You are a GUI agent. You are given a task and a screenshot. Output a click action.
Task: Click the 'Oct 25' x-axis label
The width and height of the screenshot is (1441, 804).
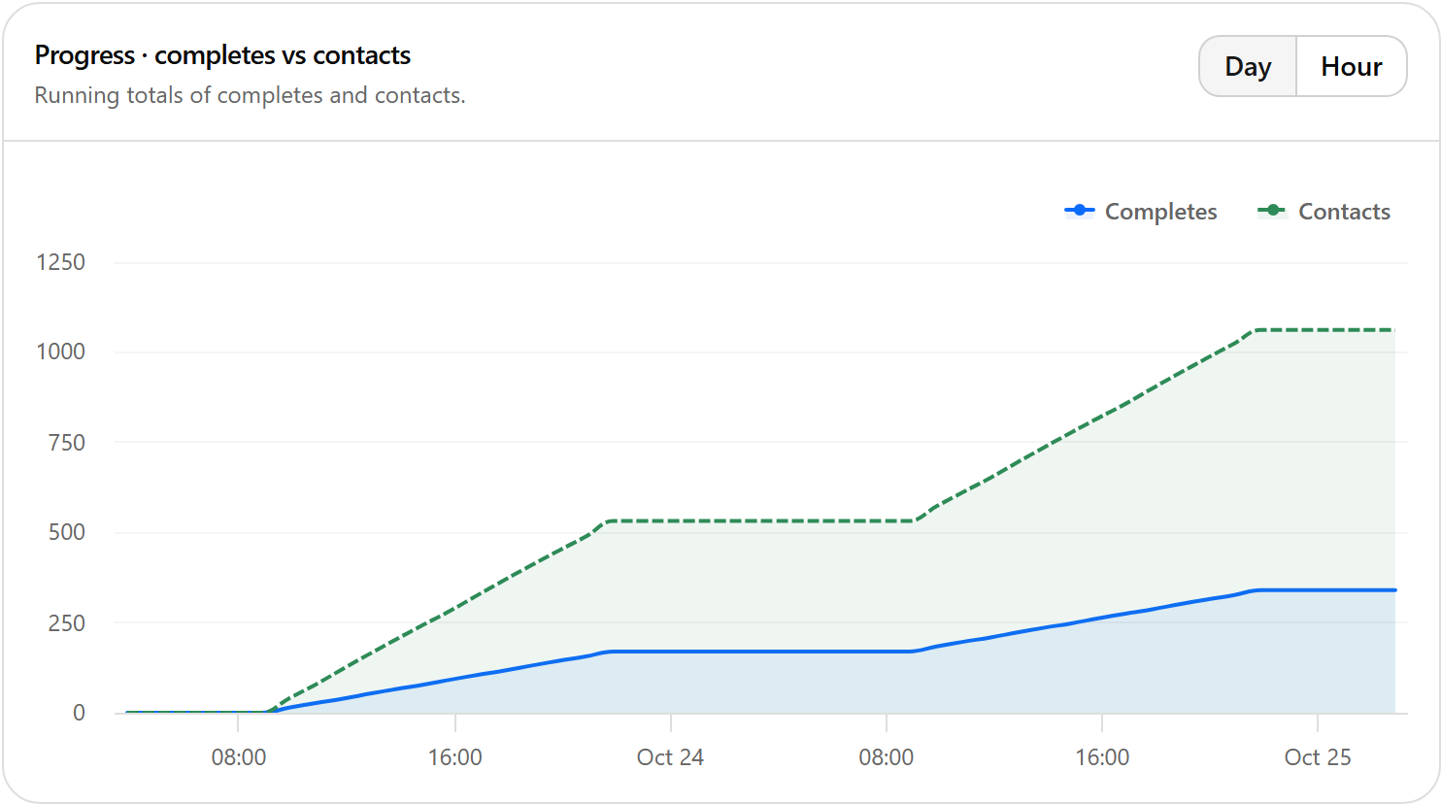click(1318, 757)
